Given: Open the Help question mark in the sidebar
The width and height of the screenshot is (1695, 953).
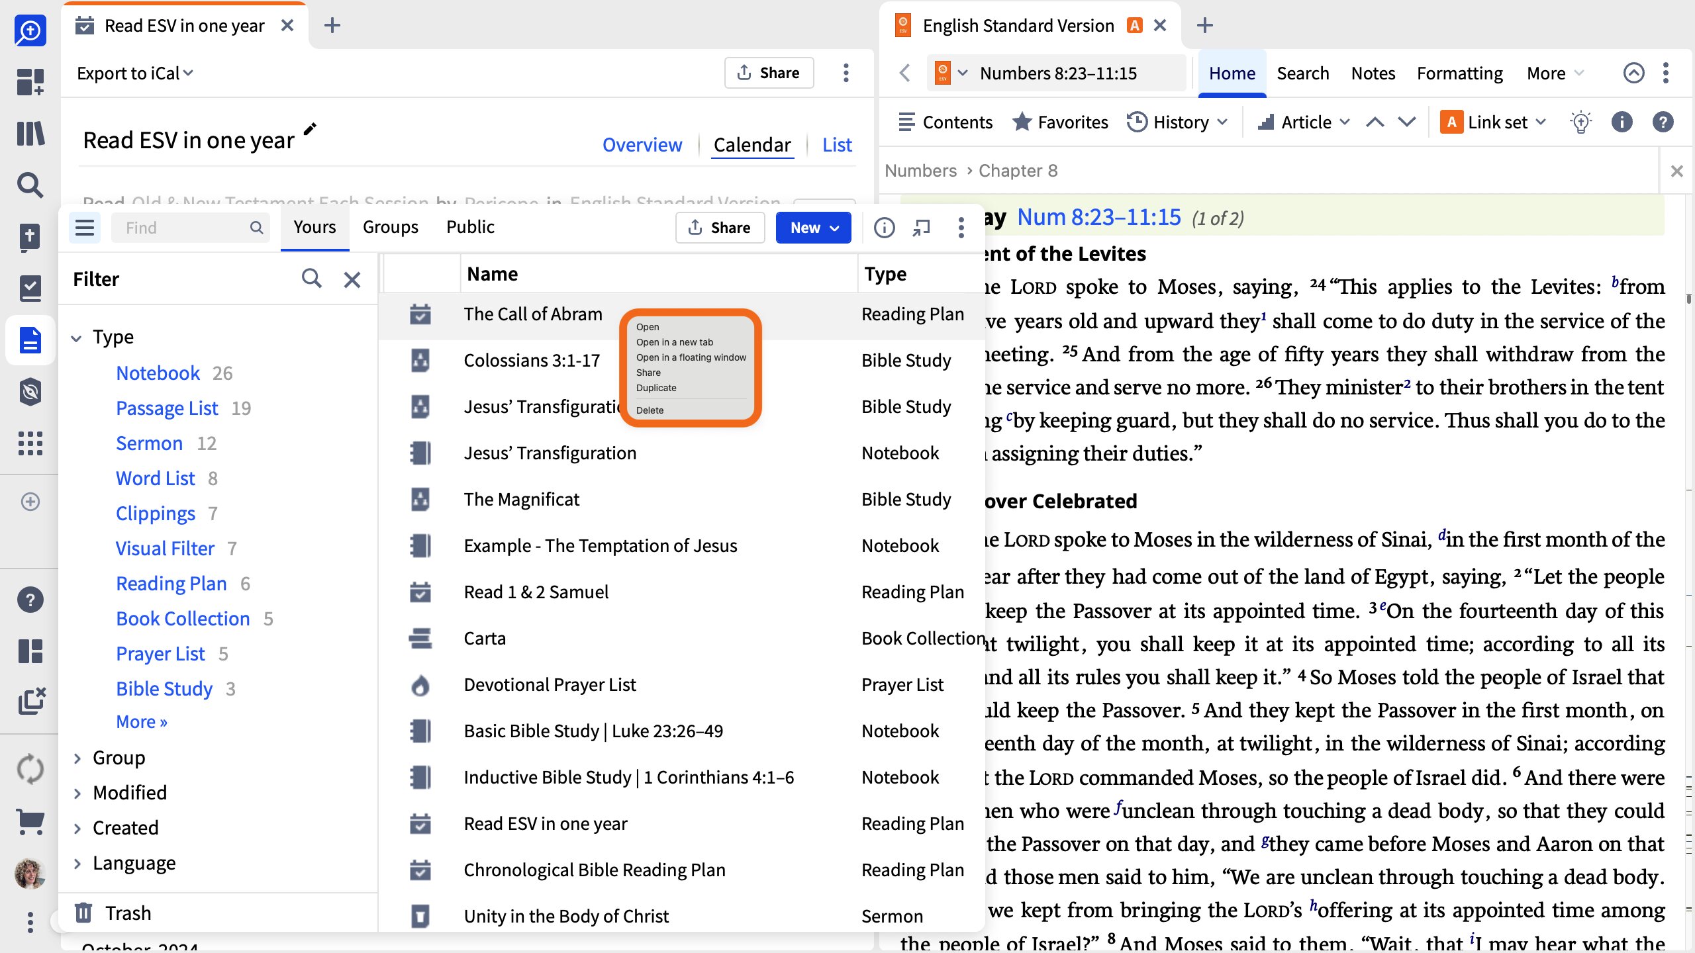Looking at the screenshot, I should click(30, 600).
